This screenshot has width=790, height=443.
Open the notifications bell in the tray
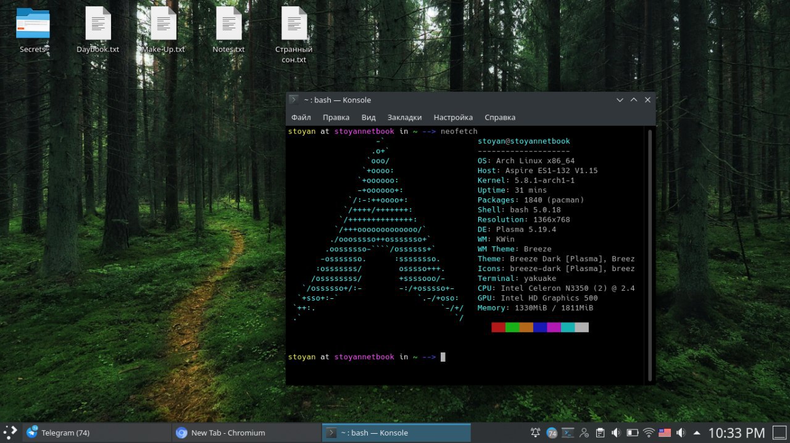(535, 433)
